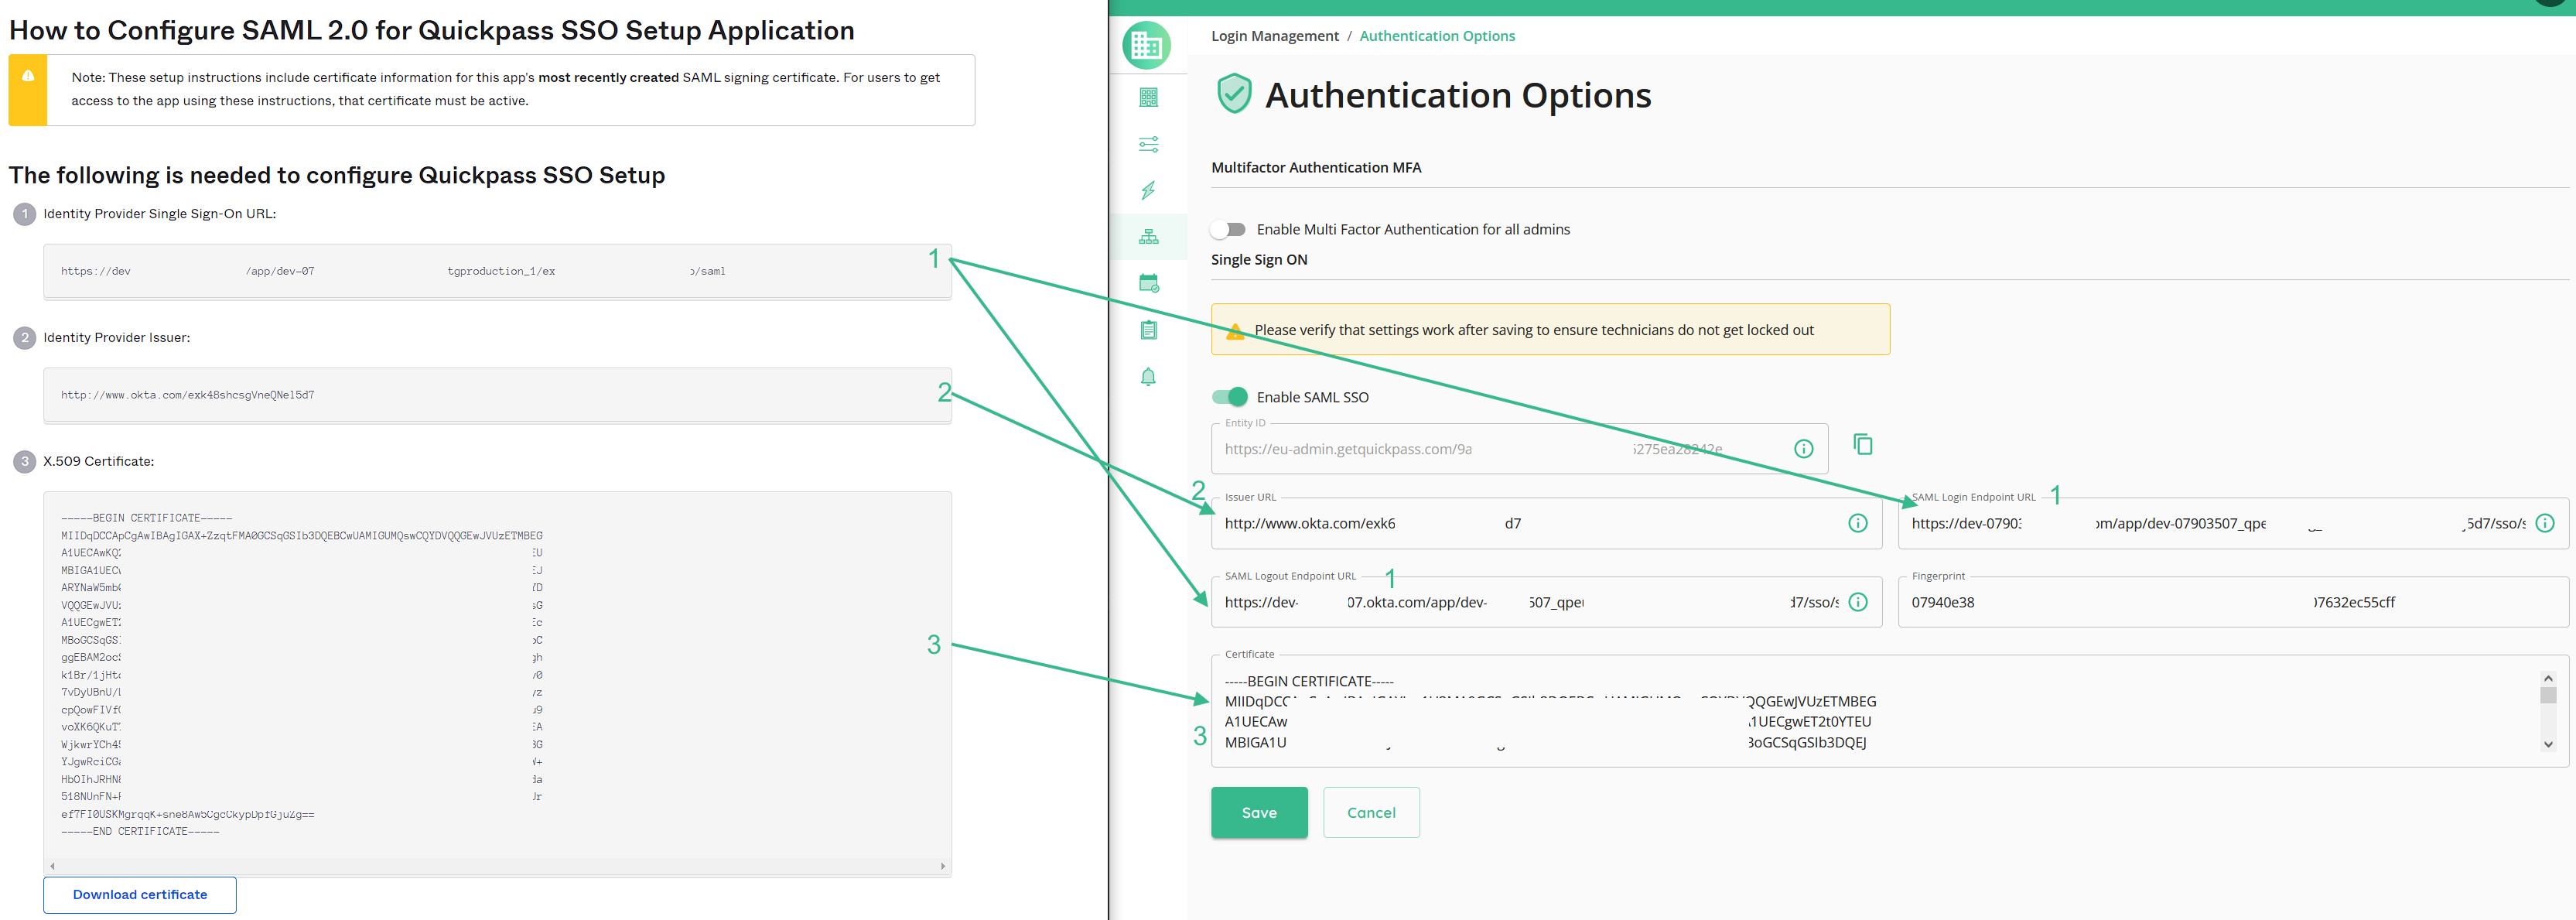The image size is (2576, 920).
Task: Click the building icon in sidebar
Action: point(1148,97)
